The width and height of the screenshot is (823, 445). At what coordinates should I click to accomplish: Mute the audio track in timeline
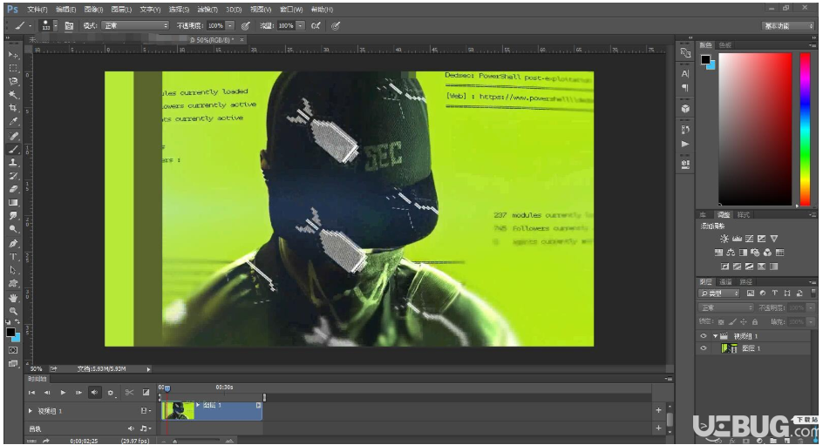(131, 428)
